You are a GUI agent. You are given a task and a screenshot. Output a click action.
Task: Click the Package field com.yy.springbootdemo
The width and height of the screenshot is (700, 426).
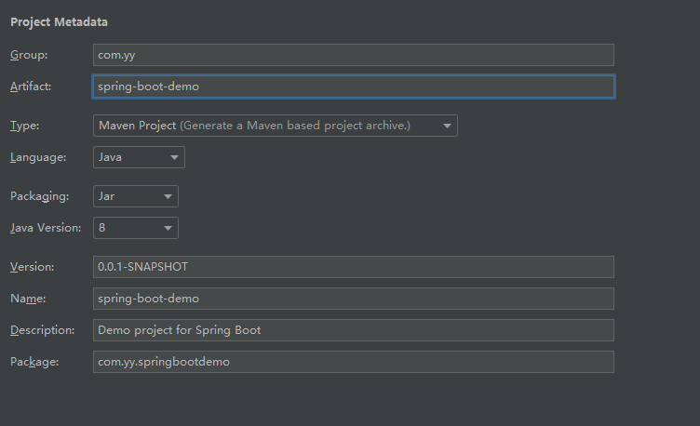[x=353, y=362]
